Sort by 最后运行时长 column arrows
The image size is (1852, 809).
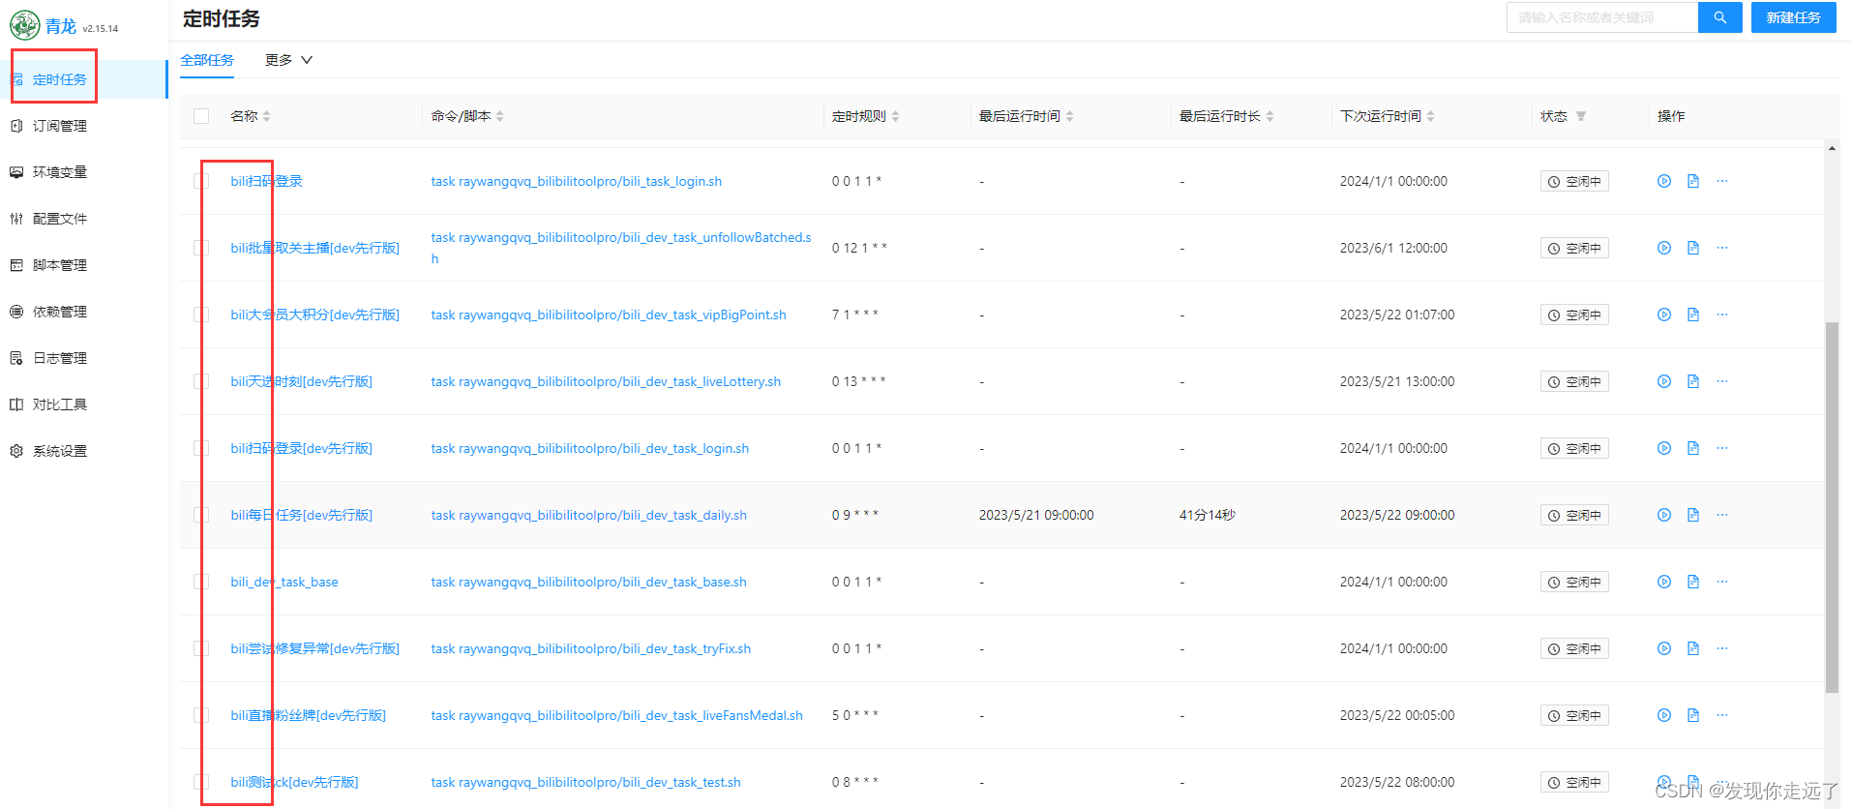pos(1270,116)
